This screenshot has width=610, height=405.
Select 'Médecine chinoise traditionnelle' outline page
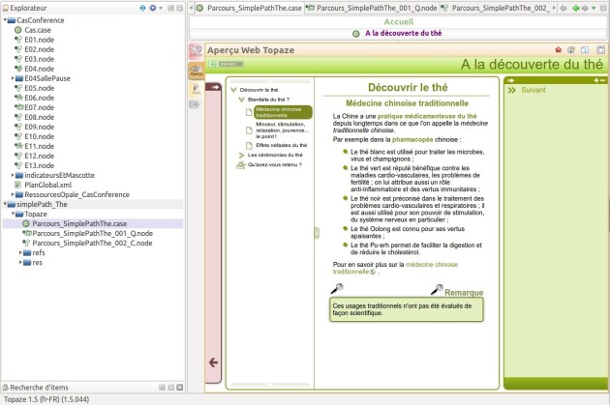(x=283, y=112)
